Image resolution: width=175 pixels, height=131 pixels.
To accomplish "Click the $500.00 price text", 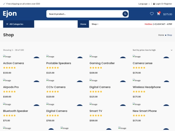I will point(94,121).
